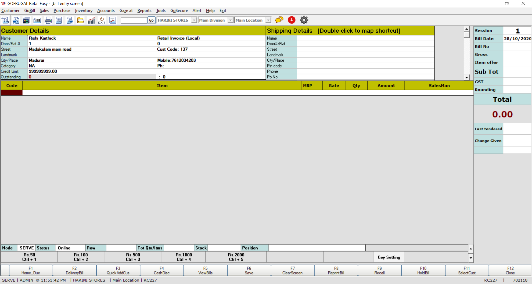Open the GoBill menu
Image resolution: width=532 pixels, height=284 pixels.
[x=30, y=11]
